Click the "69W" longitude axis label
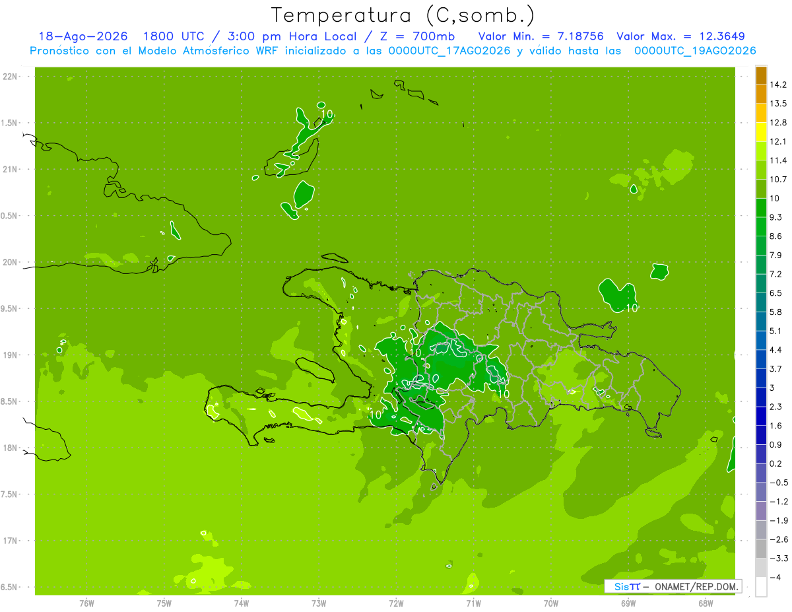 pyautogui.click(x=628, y=603)
